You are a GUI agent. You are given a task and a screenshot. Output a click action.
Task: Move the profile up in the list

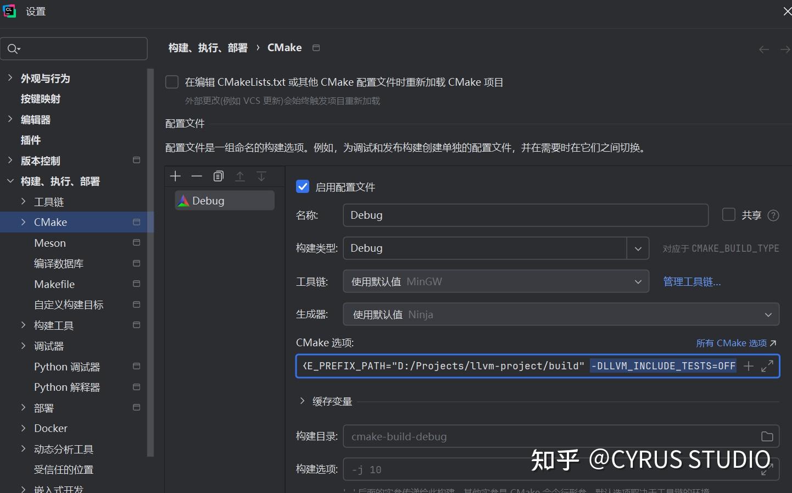pos(240,176)
